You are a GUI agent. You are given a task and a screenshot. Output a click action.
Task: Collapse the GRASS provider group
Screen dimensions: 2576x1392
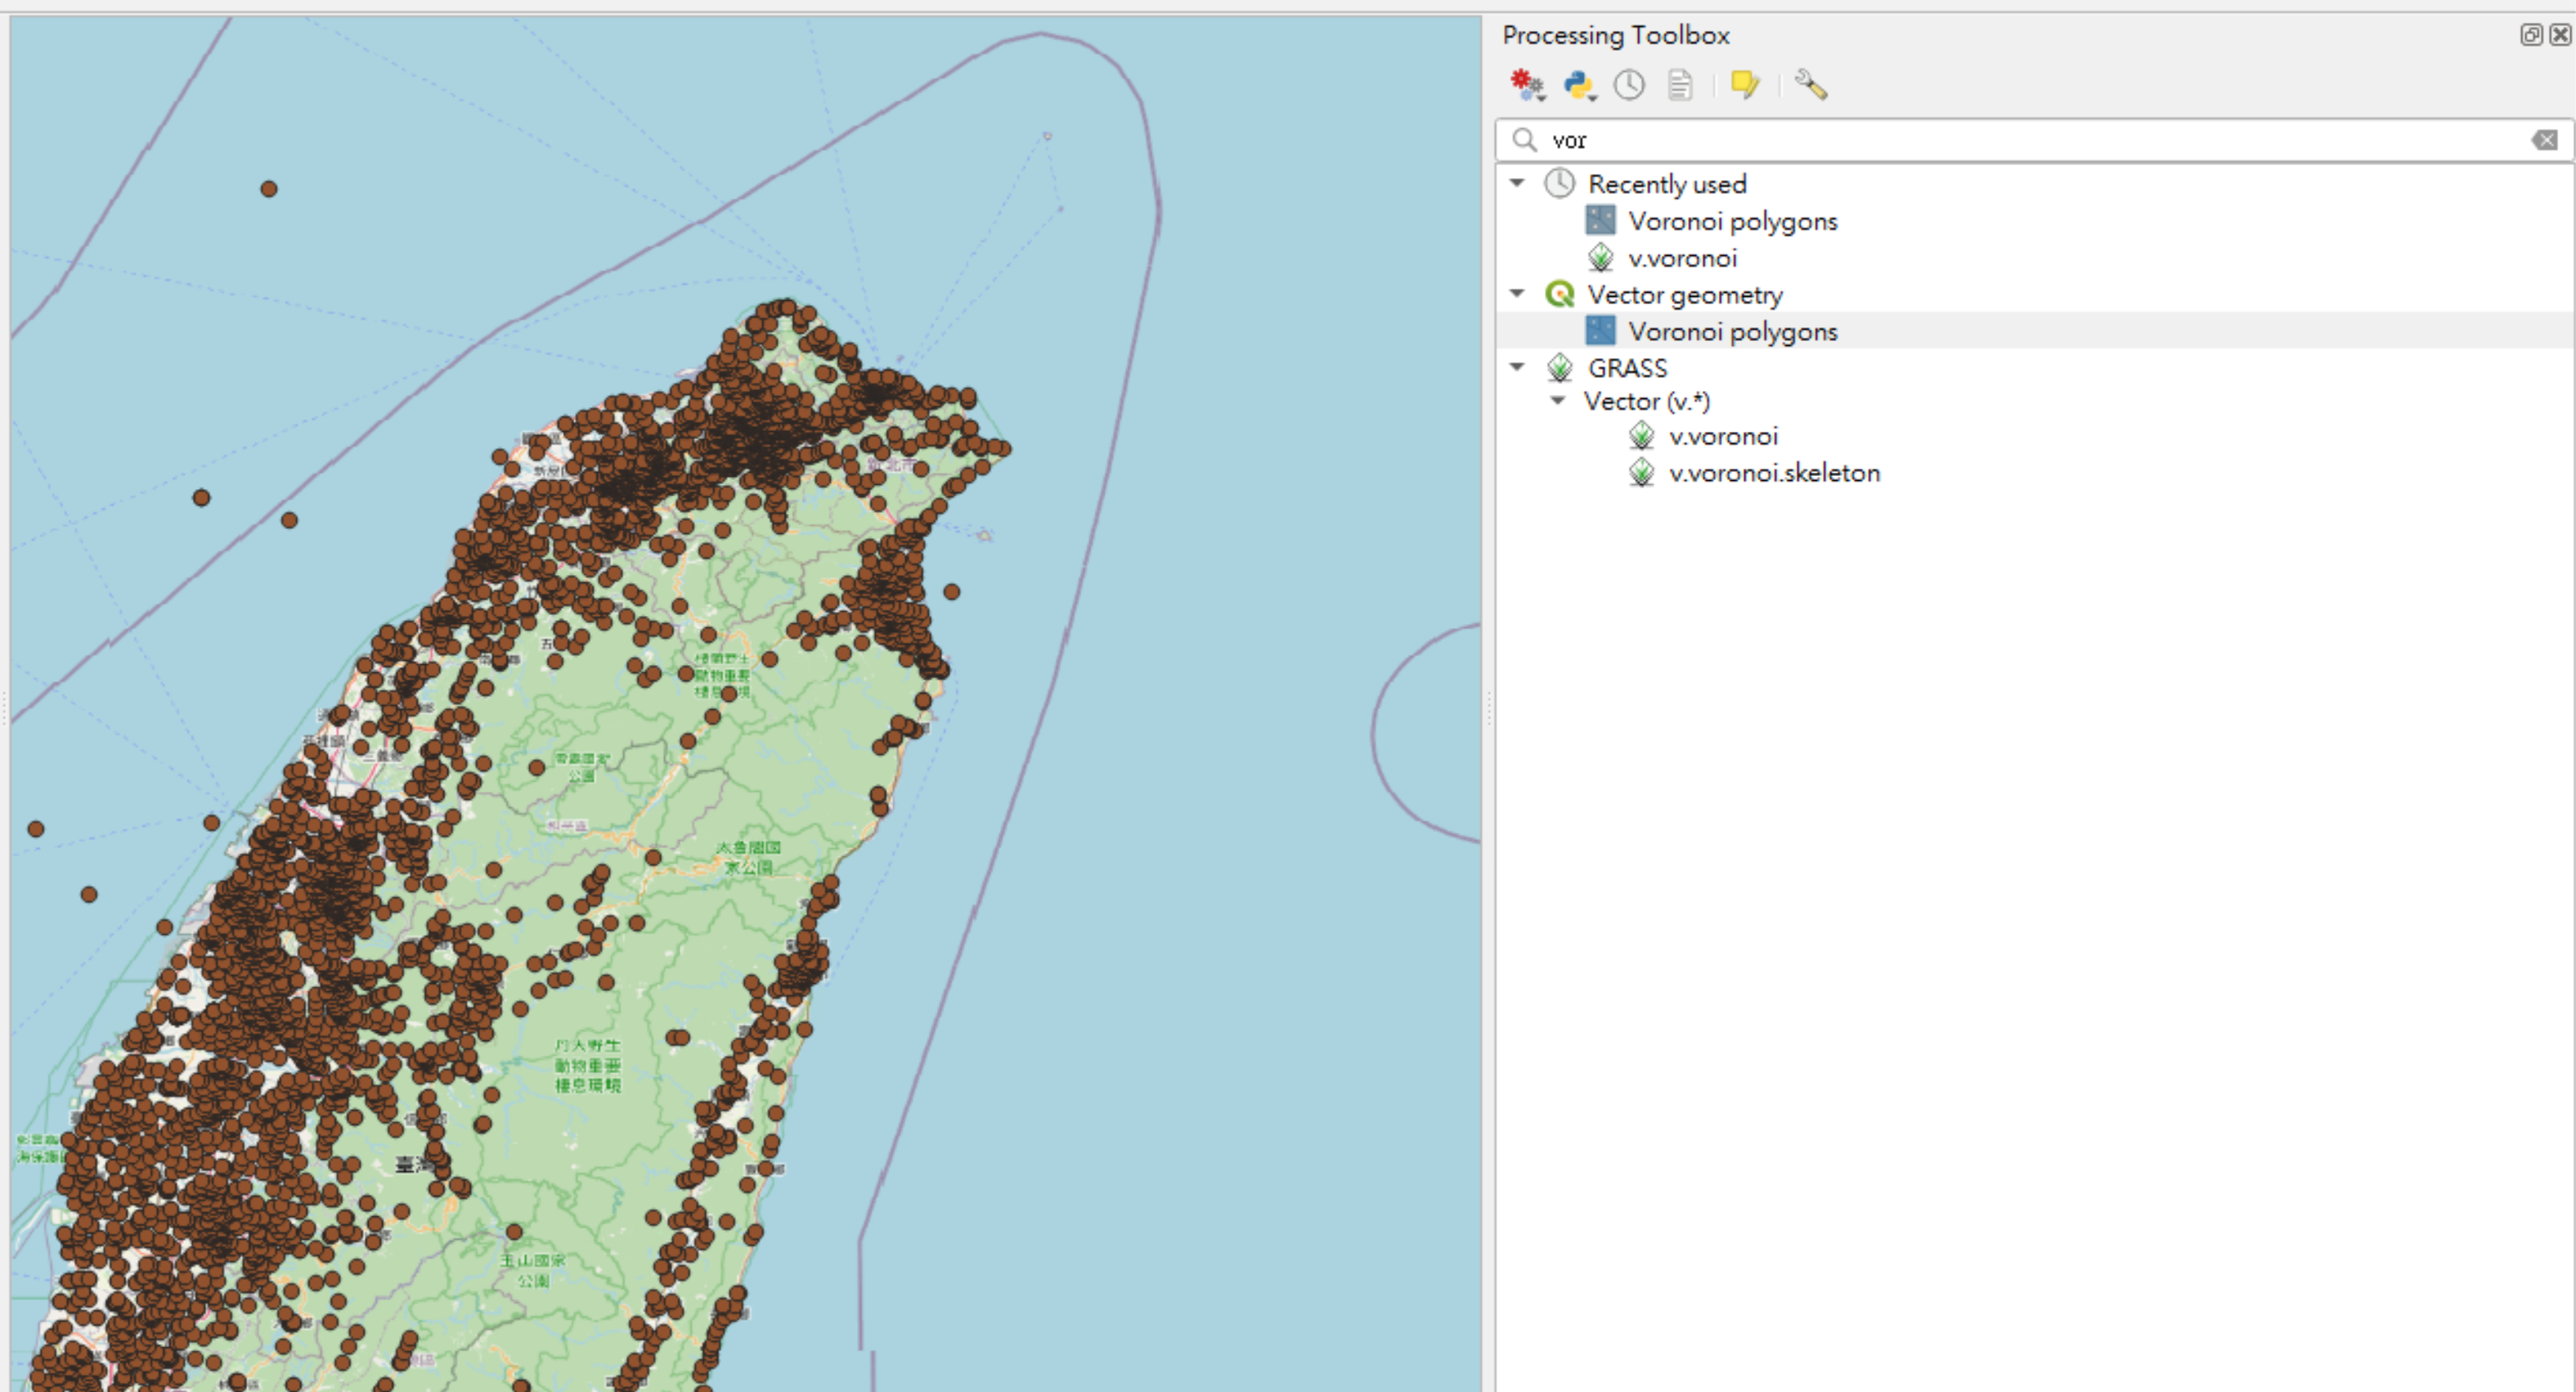[x=1517, y=367]
